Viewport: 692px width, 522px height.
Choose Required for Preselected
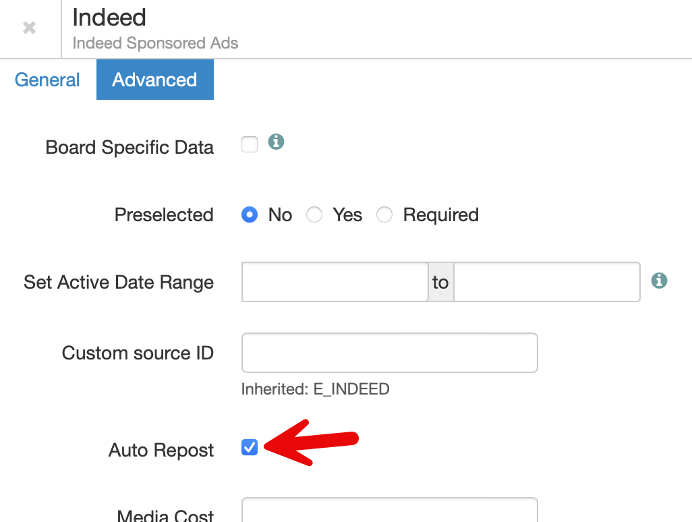pyautogui.click(x=384, y=214)
